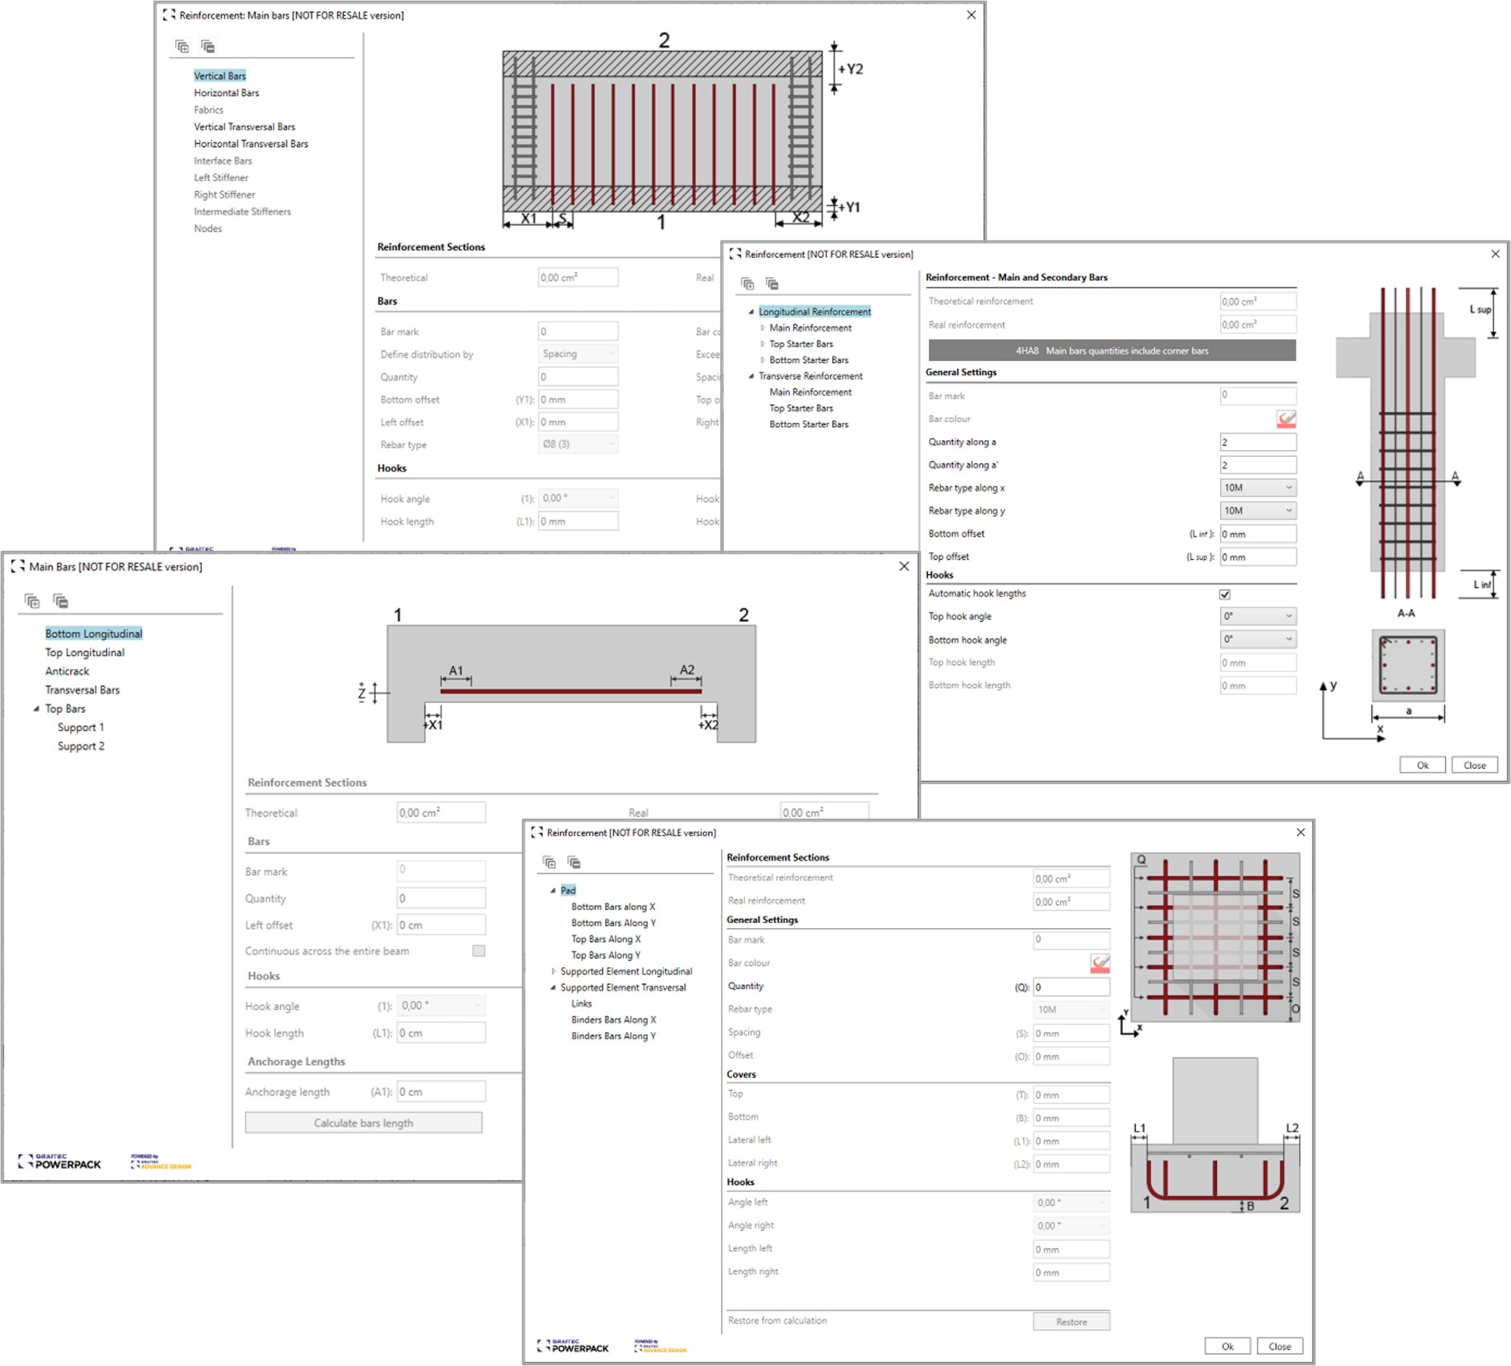Click collapse-all icon above Longitudinal Reinforcement tree
The height and width of the screenshot is (1366, 1511).
pyautogui.click(x=772, y=283)
